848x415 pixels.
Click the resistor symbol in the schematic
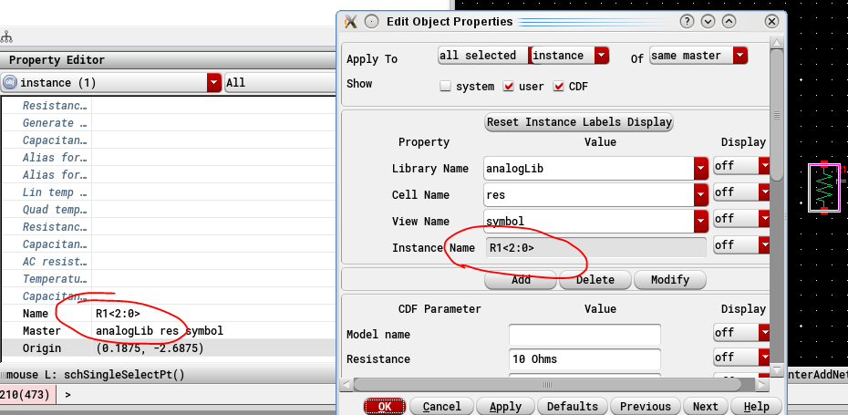[825, 187]
